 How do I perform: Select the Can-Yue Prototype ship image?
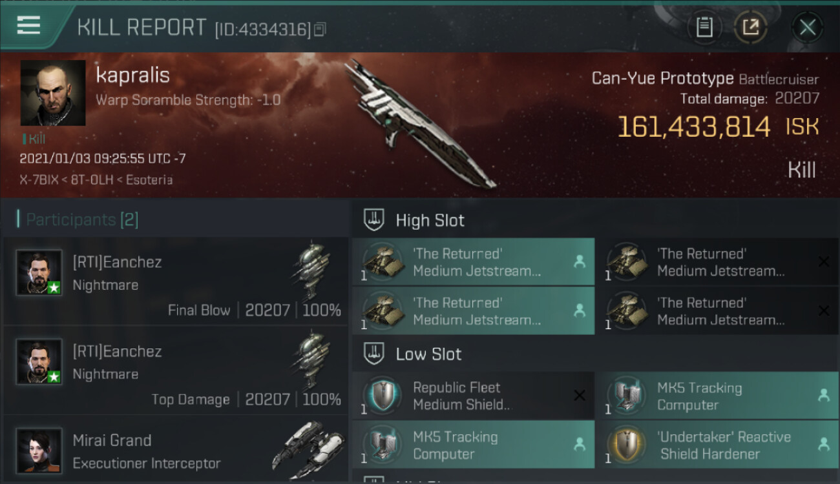pyautogui.click(x=420, y=124)
